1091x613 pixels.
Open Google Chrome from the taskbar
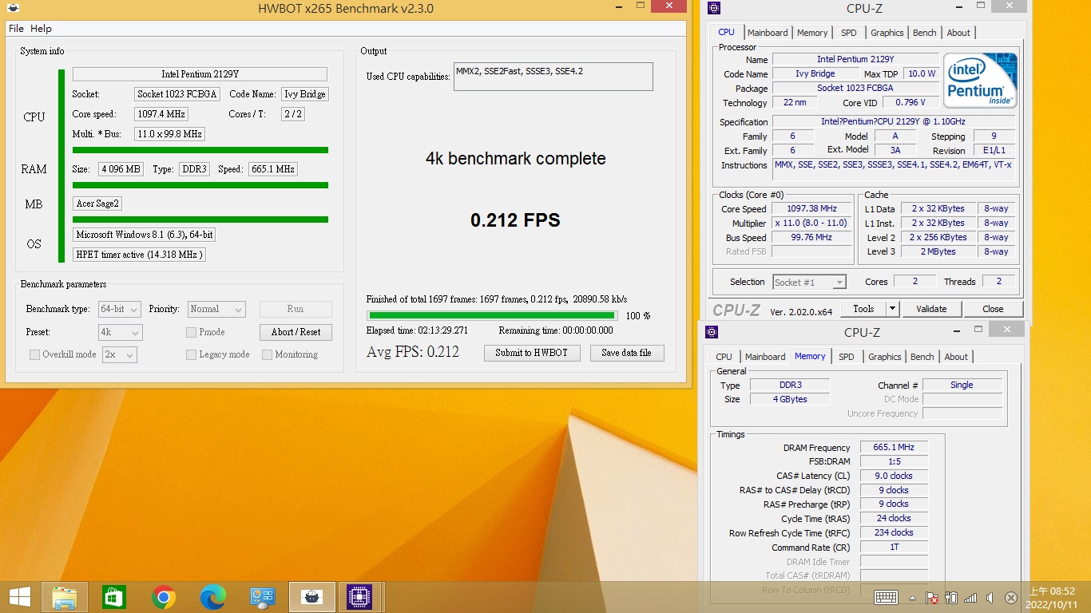tap(164, 596)
